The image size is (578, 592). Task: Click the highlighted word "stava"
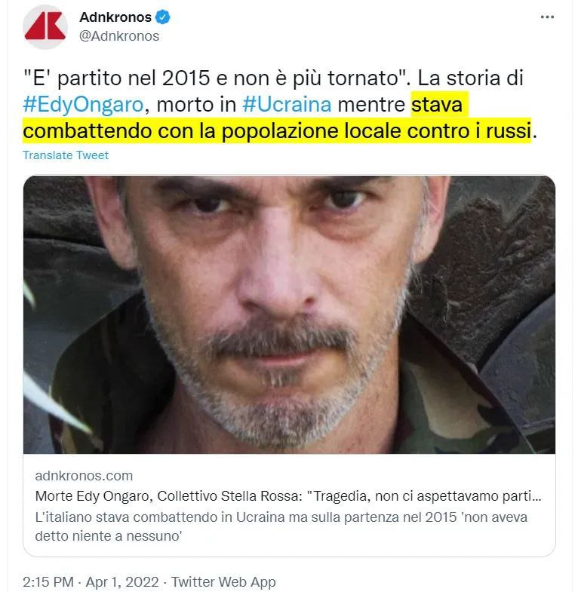[x=437, y=105]
